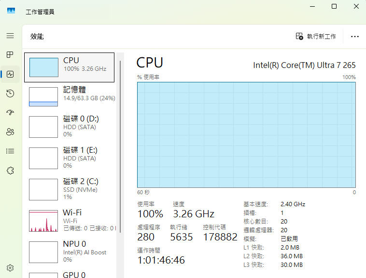Screen dimensions: 366x278
Task: Click the 100% utilization value
Action: pos(150,214)
